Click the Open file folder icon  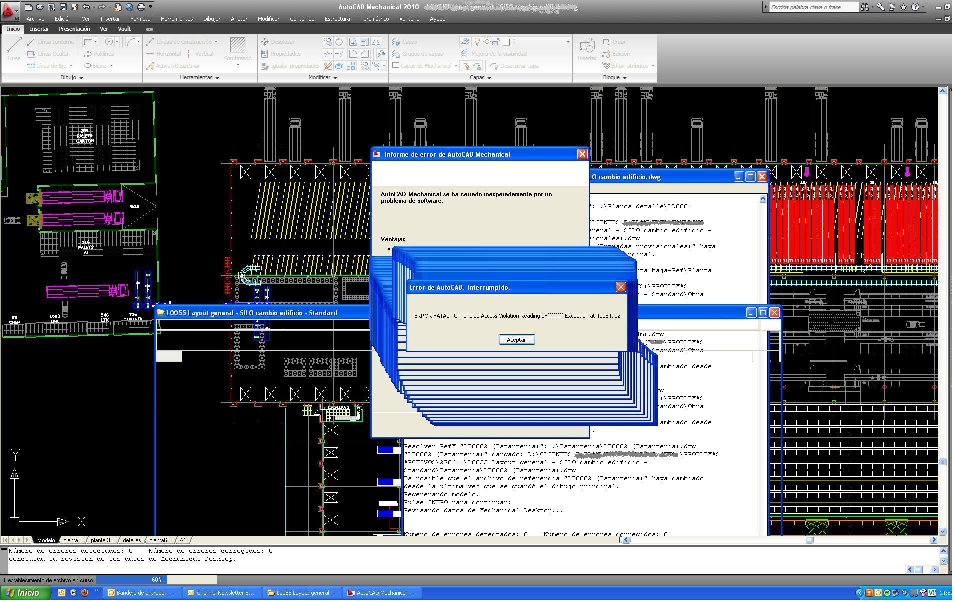coord(40,7)
